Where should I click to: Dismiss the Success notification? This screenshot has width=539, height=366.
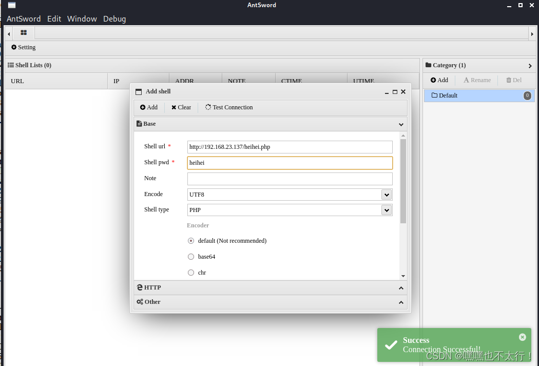tap(522, 337)
